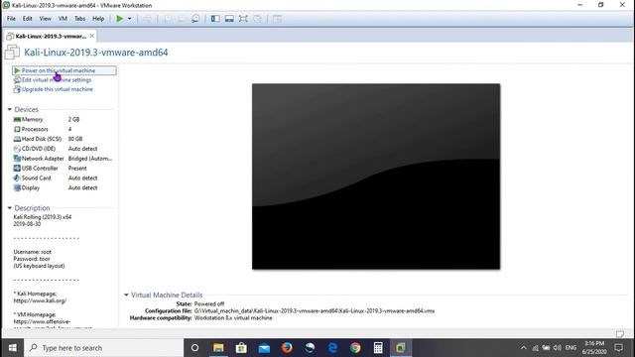The height and width of the screenshot is (357, 635).
Task: Select the Memory device row
Action: click(63, 119)
